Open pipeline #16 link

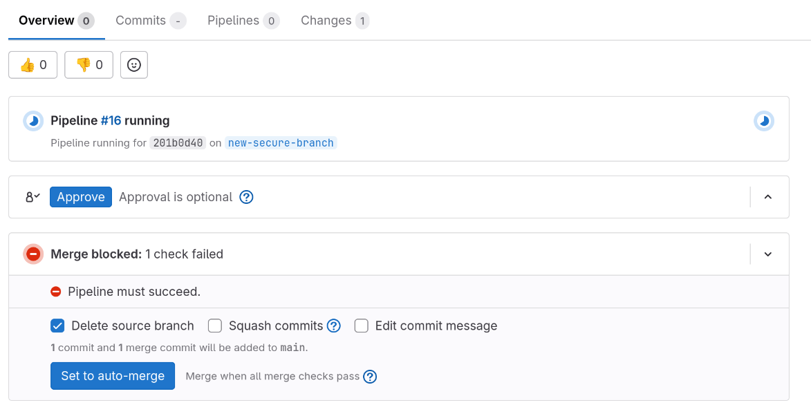click(x=111, y=121)
